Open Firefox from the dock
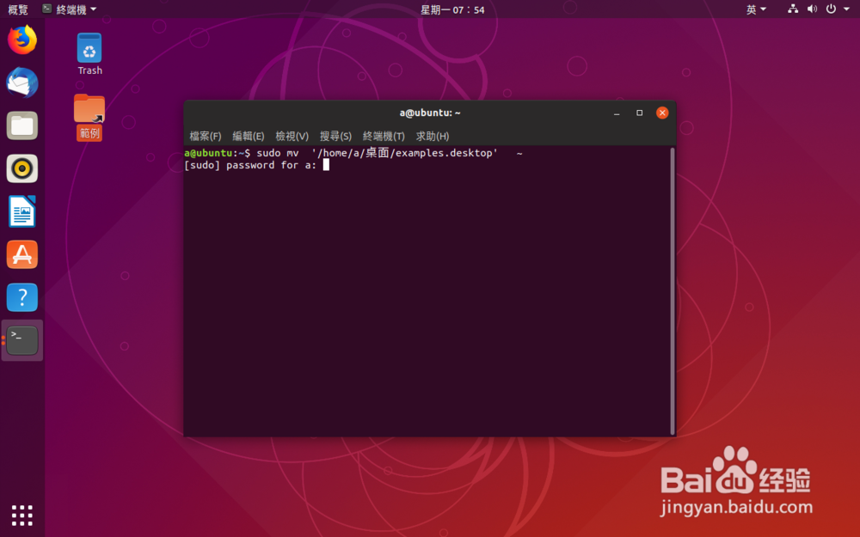This screenshot has height=537, width=860. coord(22,40)
